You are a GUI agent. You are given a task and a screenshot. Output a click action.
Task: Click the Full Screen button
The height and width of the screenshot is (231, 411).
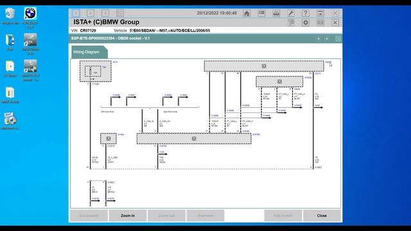click(x=283, y=216)
